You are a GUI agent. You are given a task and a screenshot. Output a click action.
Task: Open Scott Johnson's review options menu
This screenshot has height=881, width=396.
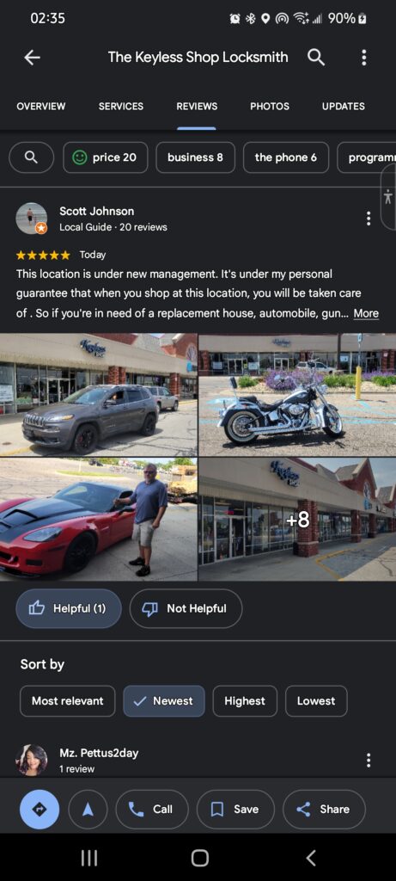tap(369, 219)
